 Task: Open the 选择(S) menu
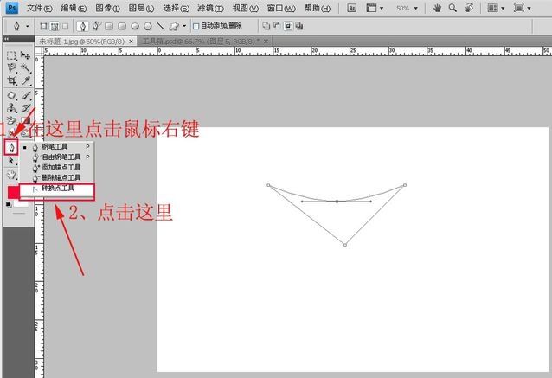point(176,8)
